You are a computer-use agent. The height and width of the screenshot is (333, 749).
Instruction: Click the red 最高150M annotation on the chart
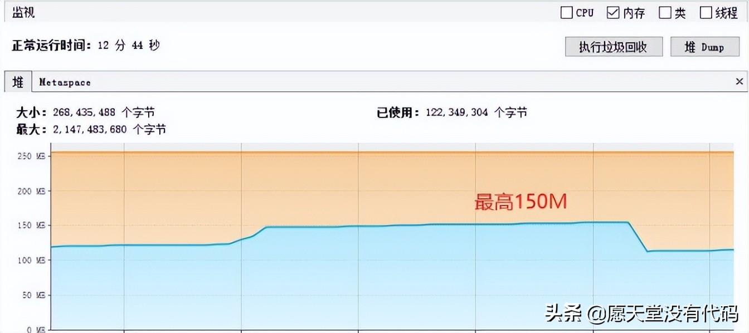pyautogui.click(x=520, y=202)
